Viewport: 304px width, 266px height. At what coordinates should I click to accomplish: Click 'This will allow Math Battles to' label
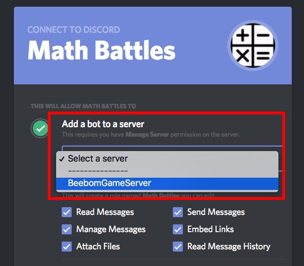click(83, 106)
